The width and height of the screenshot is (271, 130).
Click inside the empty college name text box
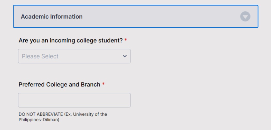point(74,100)
